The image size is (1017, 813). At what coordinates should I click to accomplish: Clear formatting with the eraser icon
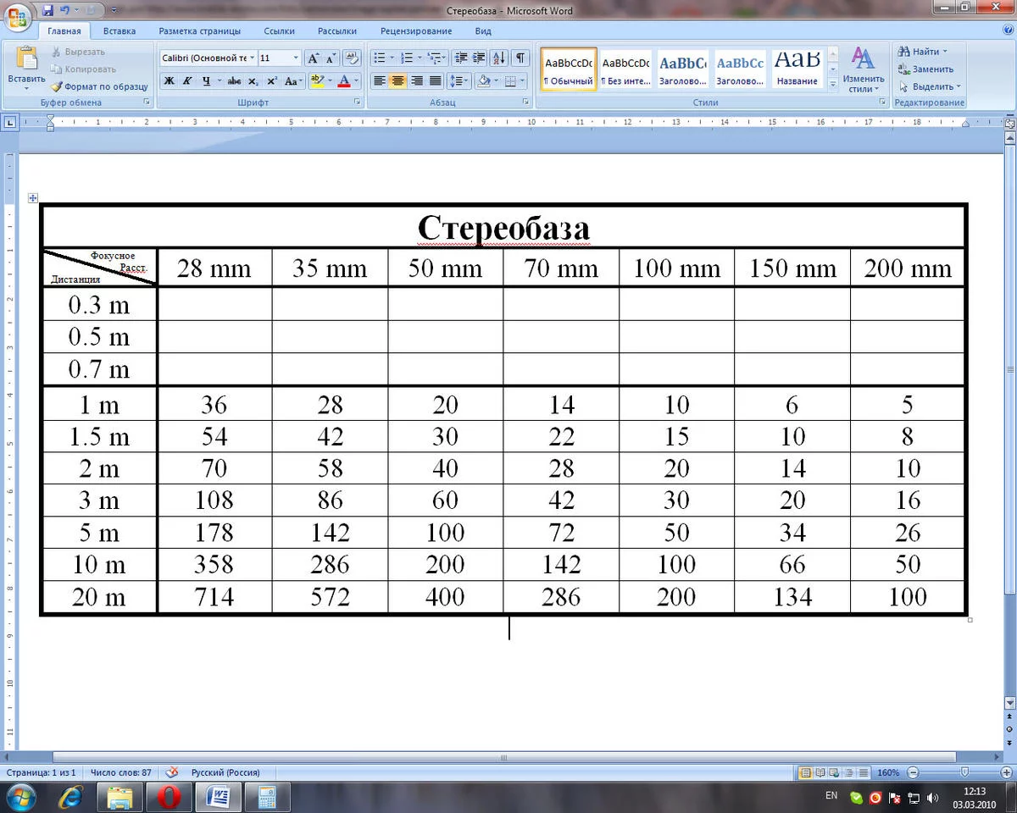pos(353,58)
